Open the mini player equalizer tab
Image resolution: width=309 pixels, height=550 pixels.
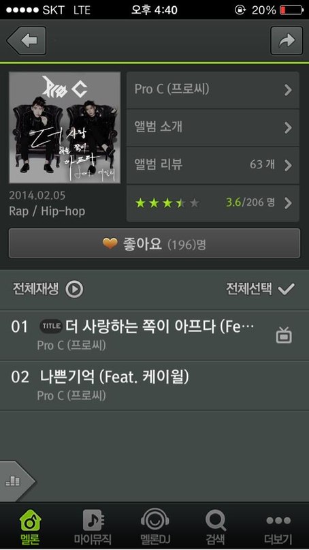(15, 482)
